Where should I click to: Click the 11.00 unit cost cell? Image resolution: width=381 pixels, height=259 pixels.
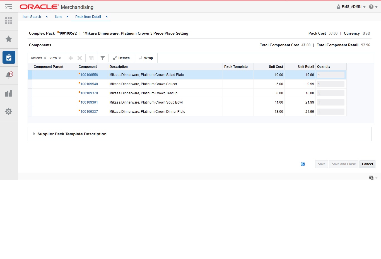269,102
